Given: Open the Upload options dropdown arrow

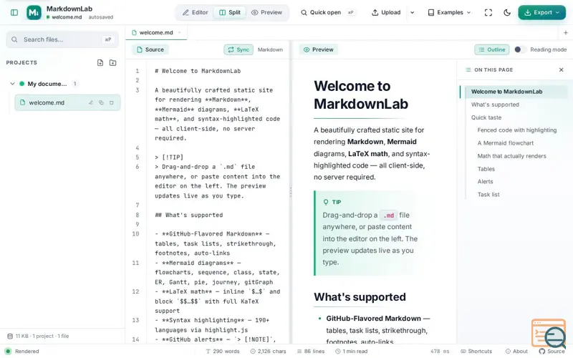Looking at the screenshot, I should pyautogui.click(x=413, y=12).
